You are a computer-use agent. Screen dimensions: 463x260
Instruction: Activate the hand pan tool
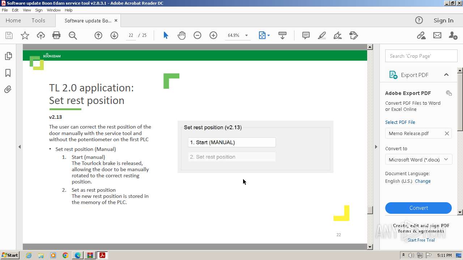click(182, 35)
